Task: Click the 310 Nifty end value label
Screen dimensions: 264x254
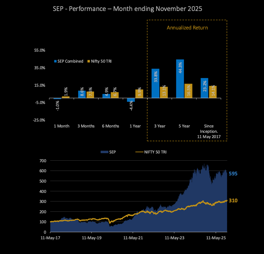Action: 233,200
